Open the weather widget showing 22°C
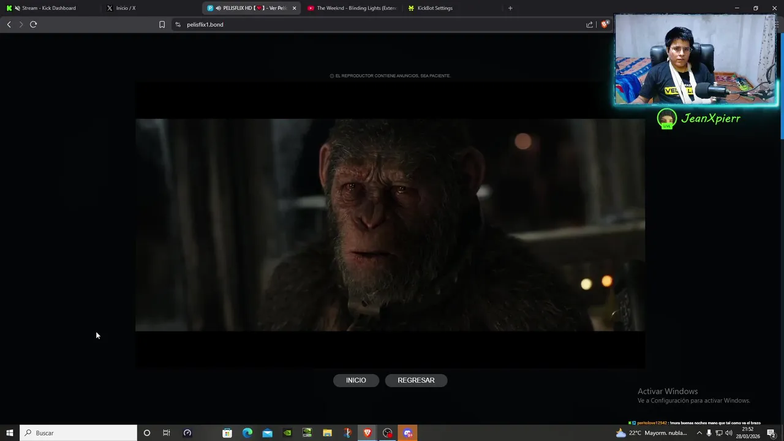The image size is (784, 441). tap(652, 433)
